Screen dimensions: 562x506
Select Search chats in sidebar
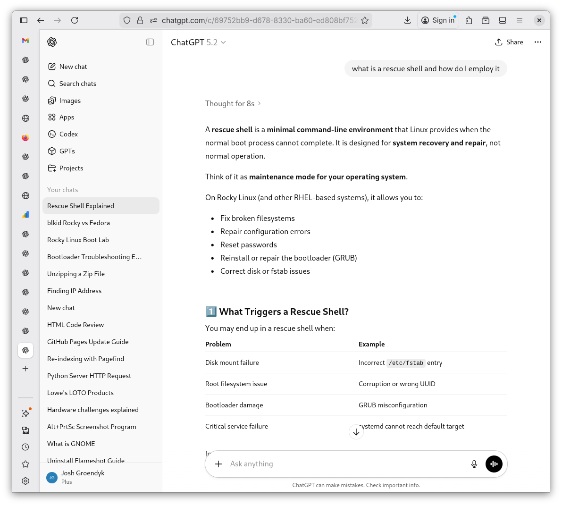[77, 84]
